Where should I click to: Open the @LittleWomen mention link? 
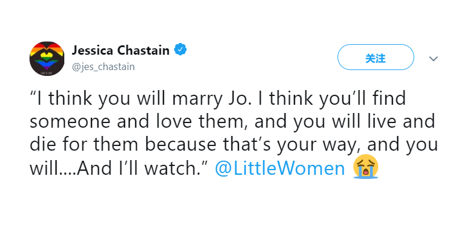280,169
